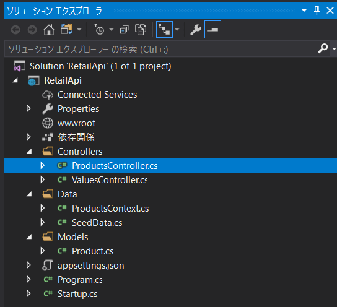
Task: Collapse the Models folder
Action: (29, 237)
